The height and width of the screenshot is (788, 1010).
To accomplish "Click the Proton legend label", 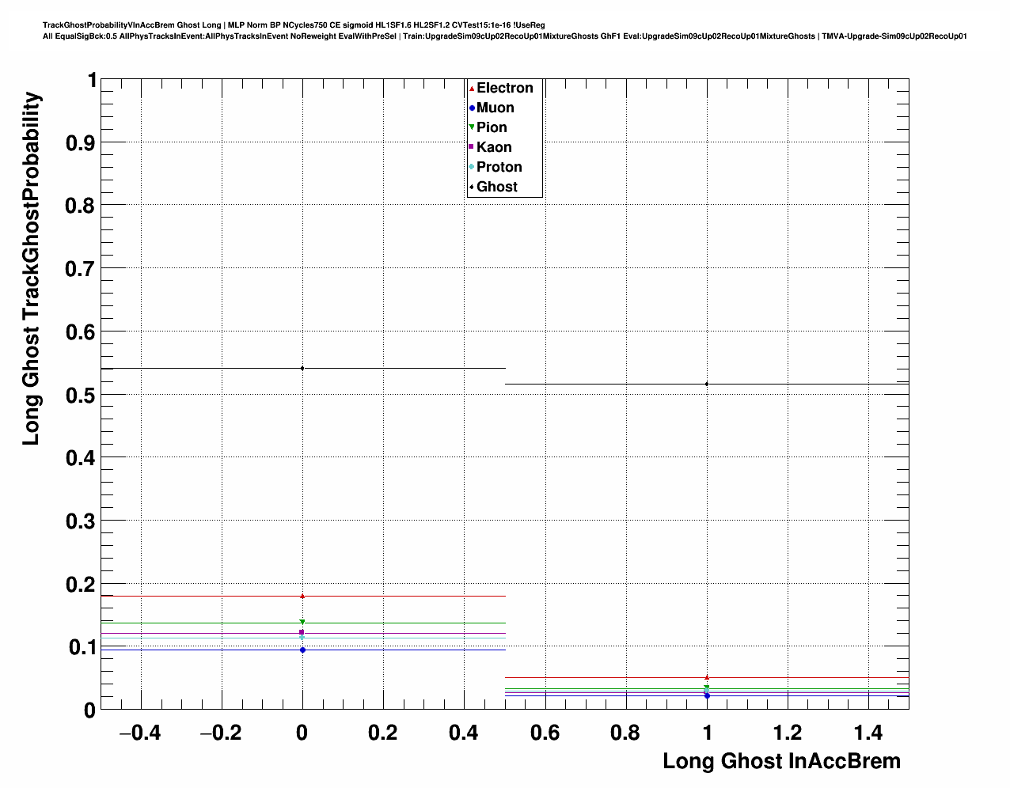I will (499, 167).
